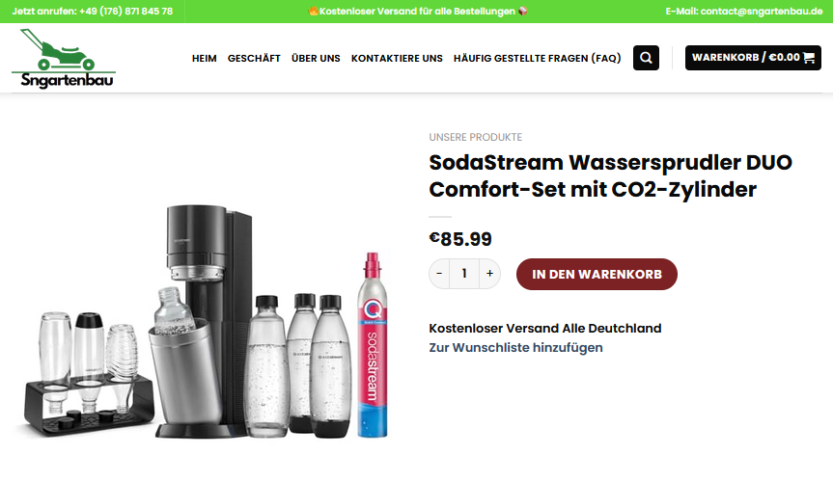Screen dimensions: 833x482
Task: Click the contact email address link
Action: 762,12
